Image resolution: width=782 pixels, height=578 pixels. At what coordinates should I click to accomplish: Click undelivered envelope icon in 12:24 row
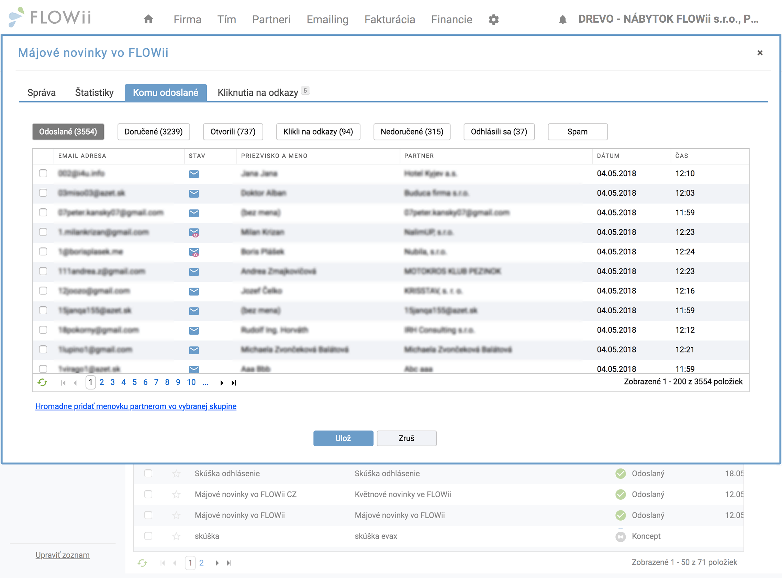[194, 252]
